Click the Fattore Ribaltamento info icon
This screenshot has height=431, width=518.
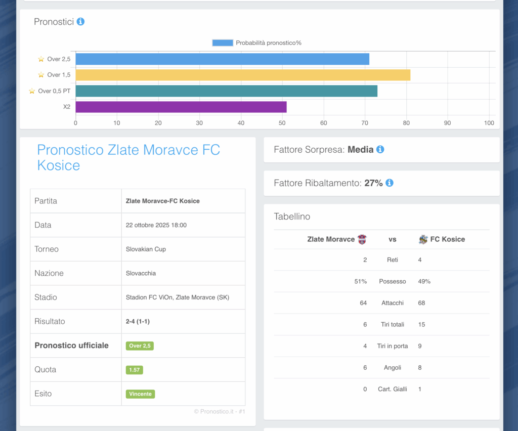click(x=390, y=183)
